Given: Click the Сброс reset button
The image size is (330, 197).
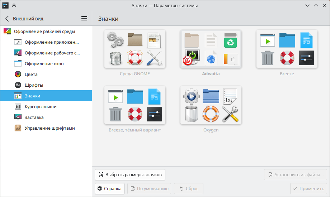Looking at the screenshot, I should coord(189,189).
